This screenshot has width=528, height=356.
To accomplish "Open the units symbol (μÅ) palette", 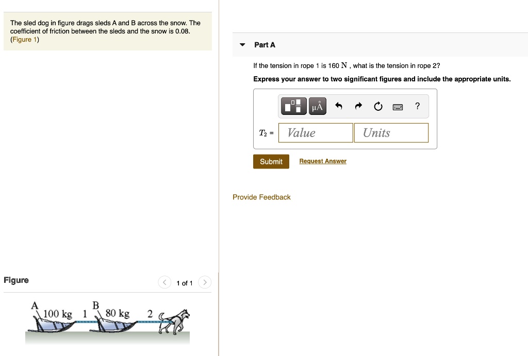I will (317, 106).
